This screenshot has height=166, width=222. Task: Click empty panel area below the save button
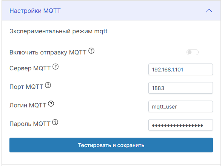click(111, 158)
